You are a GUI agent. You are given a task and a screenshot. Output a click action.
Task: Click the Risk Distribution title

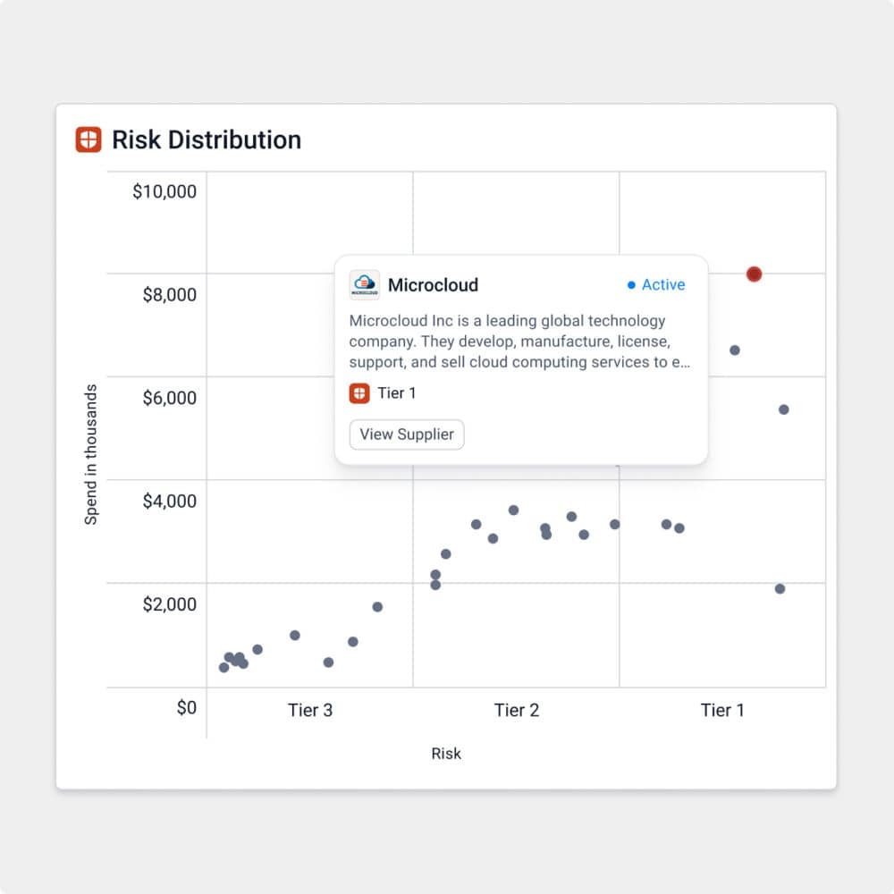tap(207, 139)
